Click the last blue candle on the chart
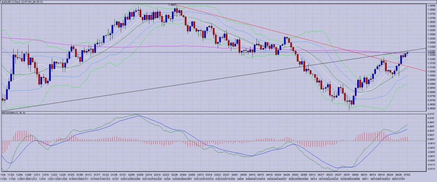The width and height of the screenshot is (437, 182). [x=408, y=53]
